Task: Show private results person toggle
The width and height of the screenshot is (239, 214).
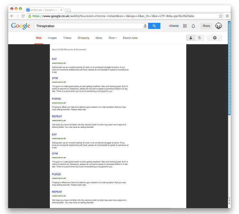Action: (x=191, y=38)
